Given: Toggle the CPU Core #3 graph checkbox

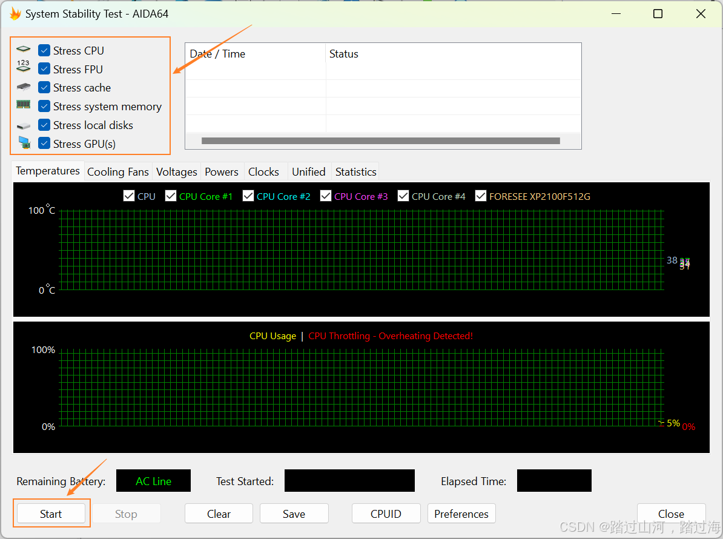Looking at the screenshot, I should pos(326,196).
